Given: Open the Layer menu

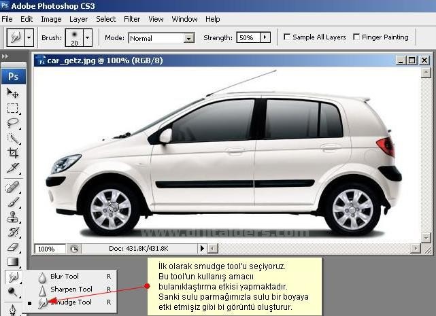Looking at the screenshot, I should click(x=78, y=19).
